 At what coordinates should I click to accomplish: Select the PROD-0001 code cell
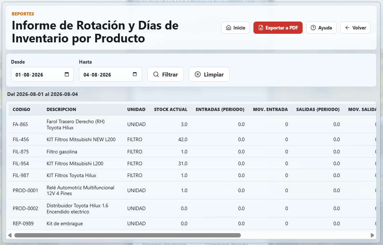point(25,190)
